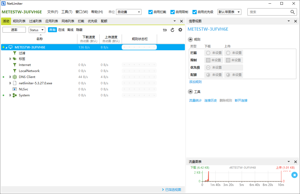Collapse the METESTW-3UFVH6E tree node
The image size is (300, 194).
coord(6,47)
